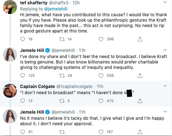
Task: Like Captain Colgate's tweet with 475 likes
Action: tap(101, 101)
